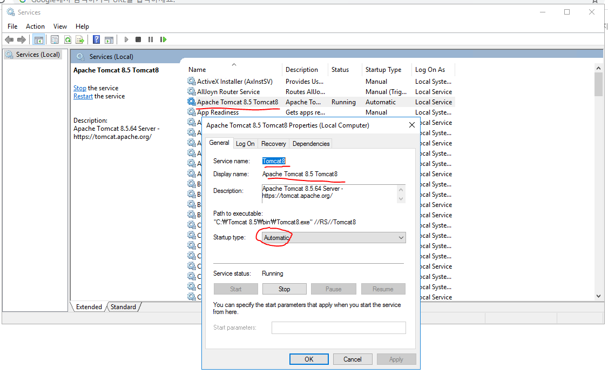Sort by the Log On As column
Screen dimensions: 608x374
433,69
